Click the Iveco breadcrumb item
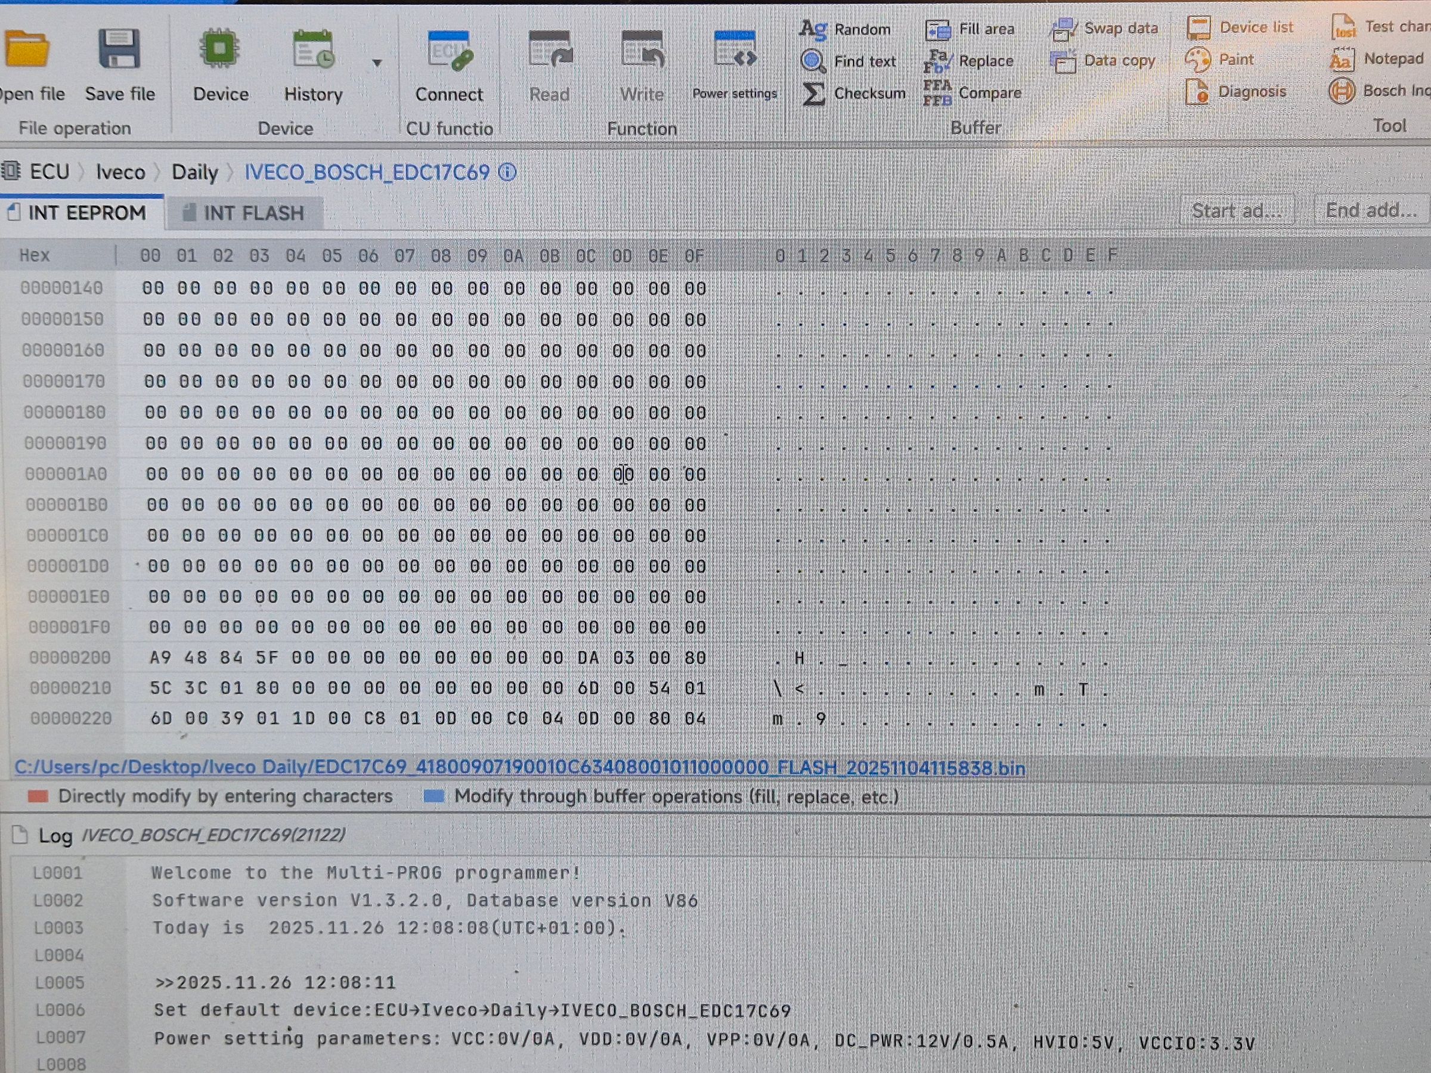 coord(120,172)
